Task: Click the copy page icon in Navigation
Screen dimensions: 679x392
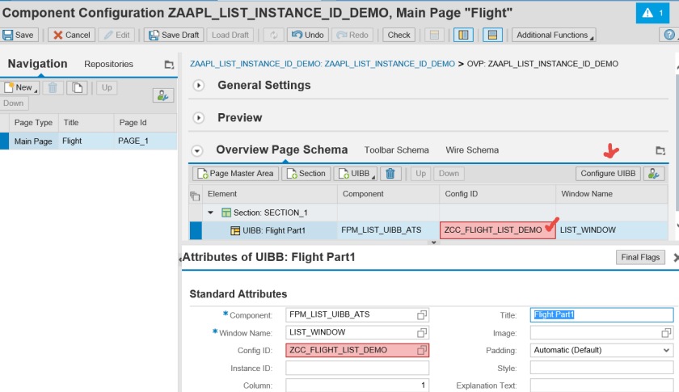Action: pos(77,87)
